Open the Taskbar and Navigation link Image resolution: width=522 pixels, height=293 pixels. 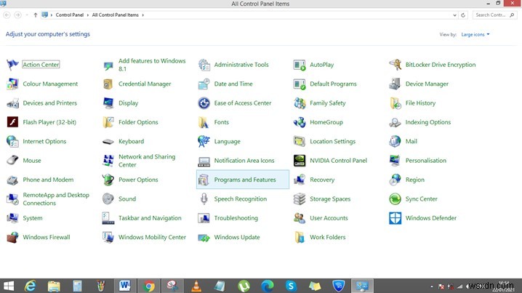(x=150, y=218)
